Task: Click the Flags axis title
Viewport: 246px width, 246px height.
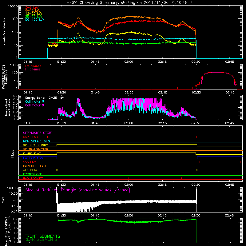Action: pos(13,153)
